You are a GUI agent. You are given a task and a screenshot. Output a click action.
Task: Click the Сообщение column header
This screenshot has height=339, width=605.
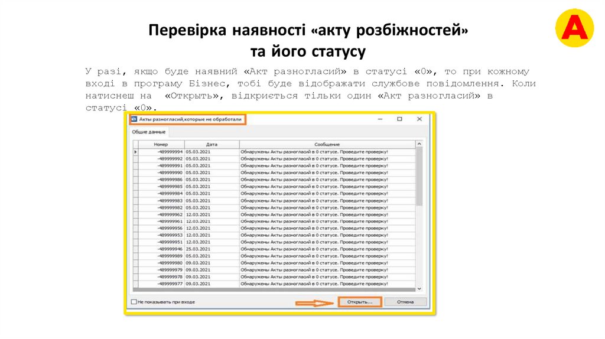[x=327, y=144]
